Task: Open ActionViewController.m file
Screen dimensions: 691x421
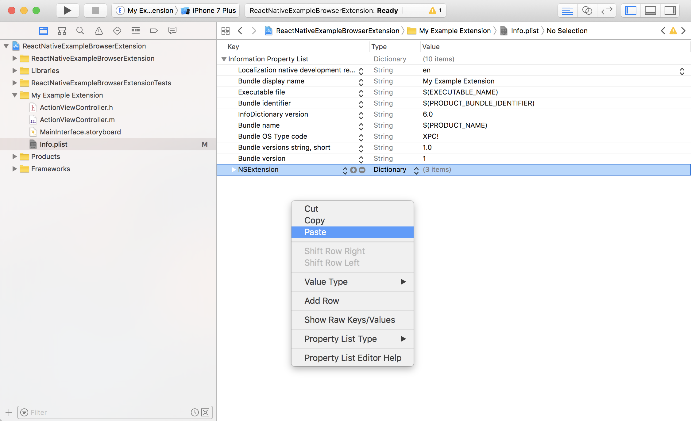Action: [77, 120]
